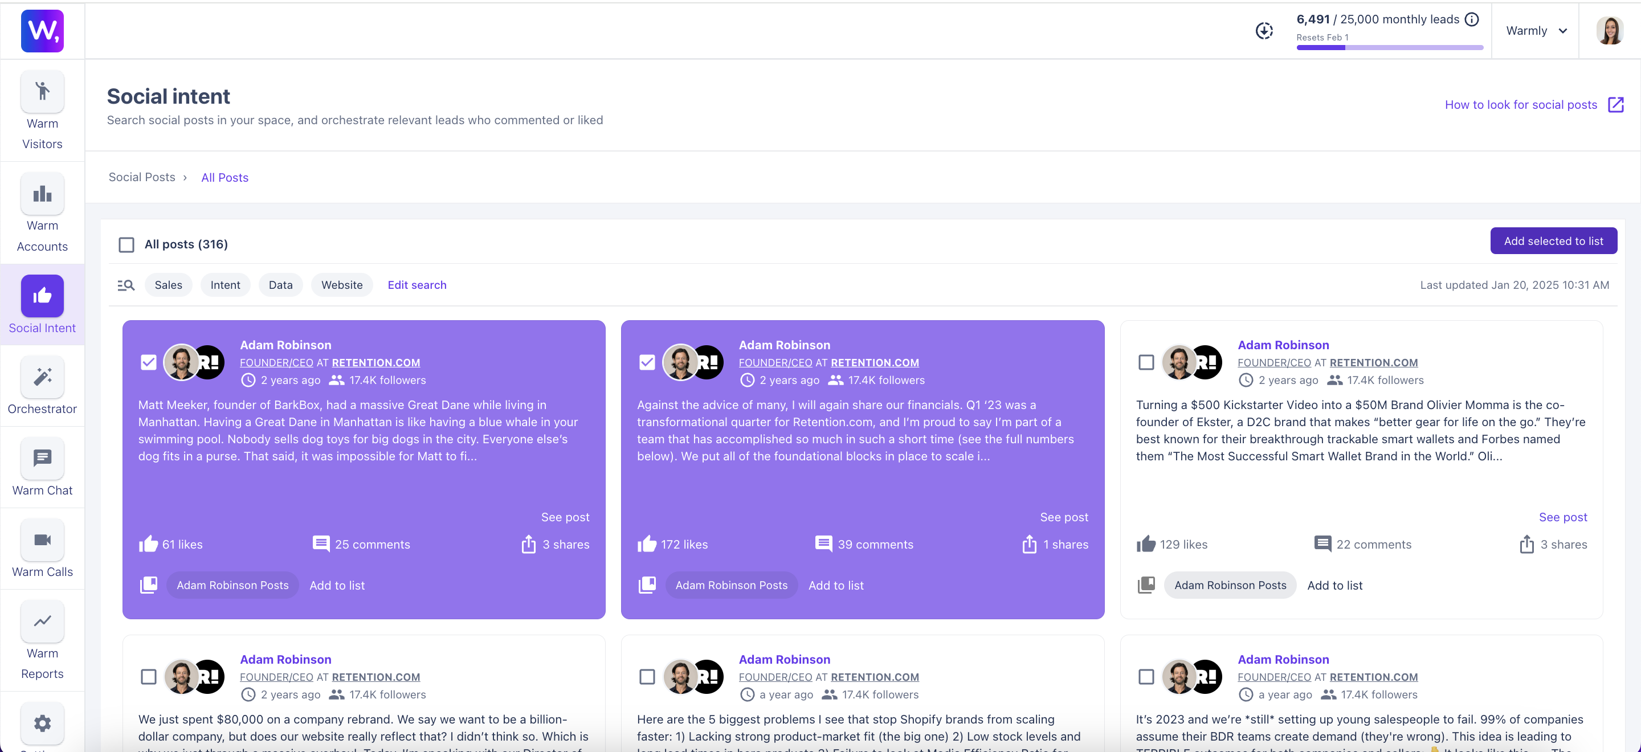1641x752 pixels.
Task: Click Add to list on the Kickstarter post
Action: tap(1334, 585)
